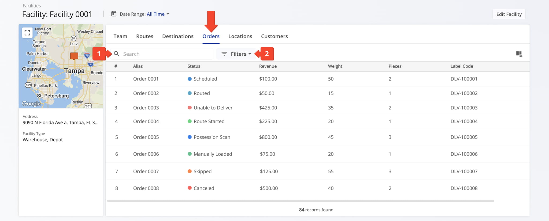Expand the map to fullscreen
Screen dimensions: 549x221
tap(27, 33)
